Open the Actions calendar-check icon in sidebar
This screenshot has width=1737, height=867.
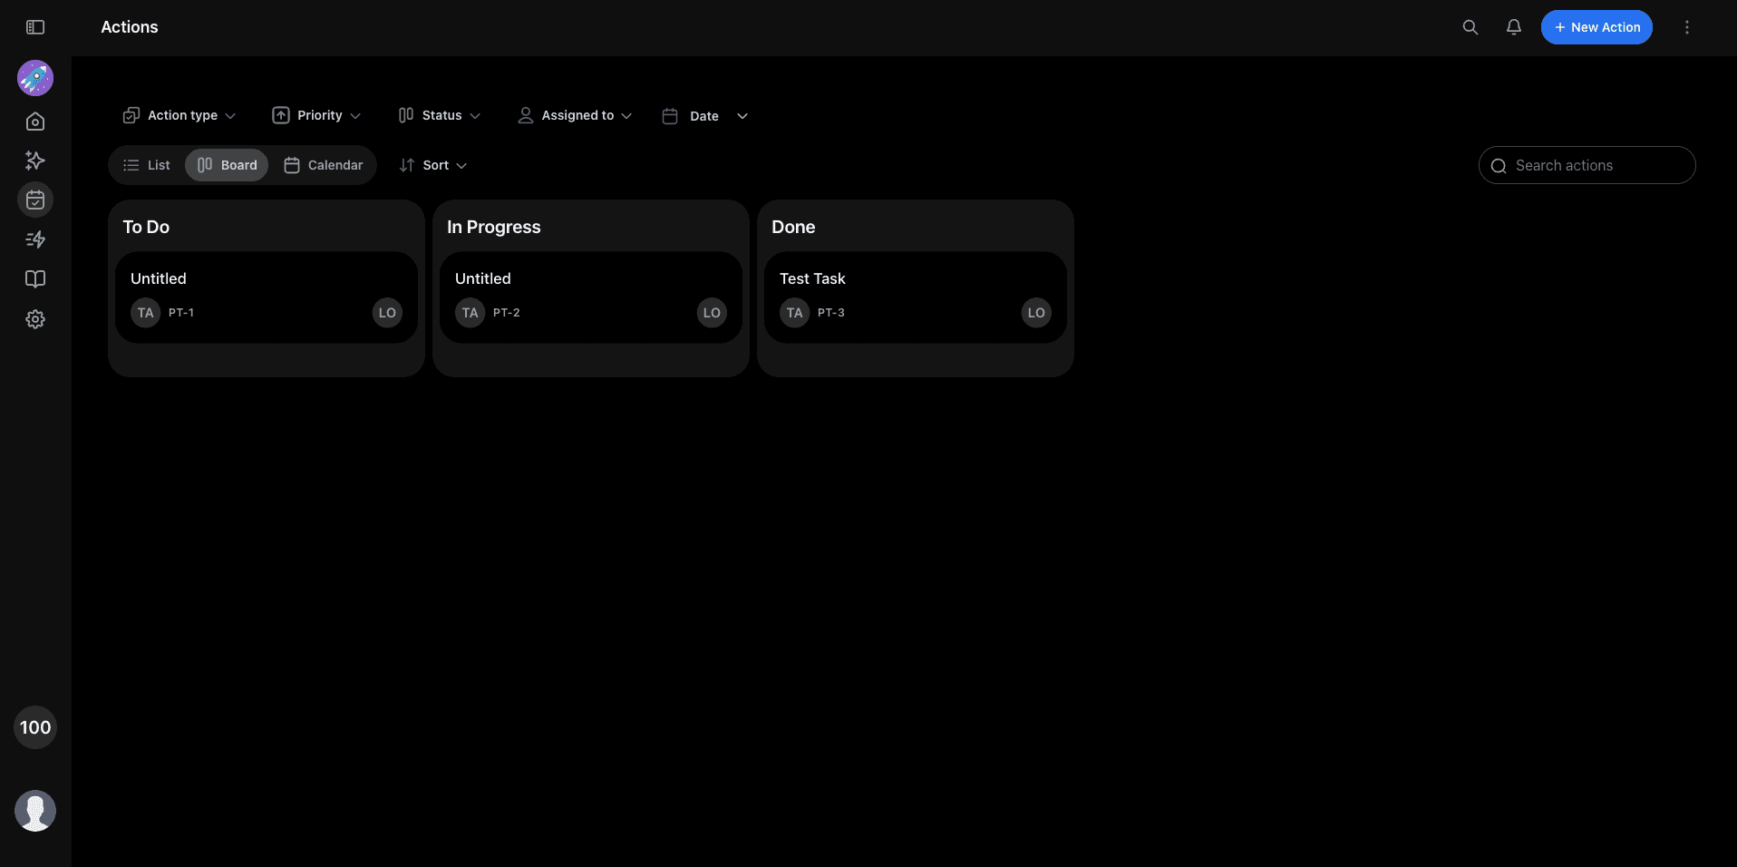pyautogui.click(x=34, y=200)
